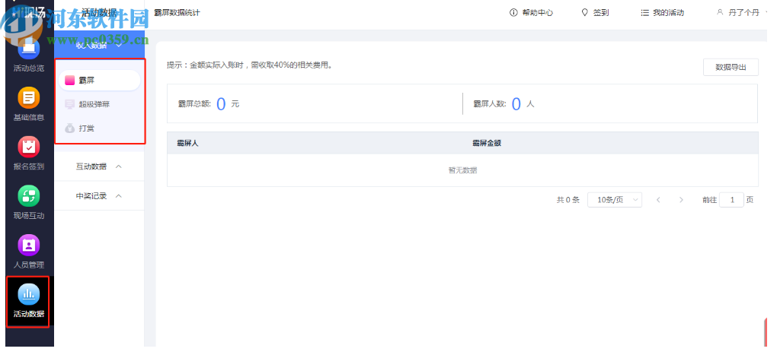
Task: Click the 打赏 money bag icon
Action: click(x=70, y=128)
